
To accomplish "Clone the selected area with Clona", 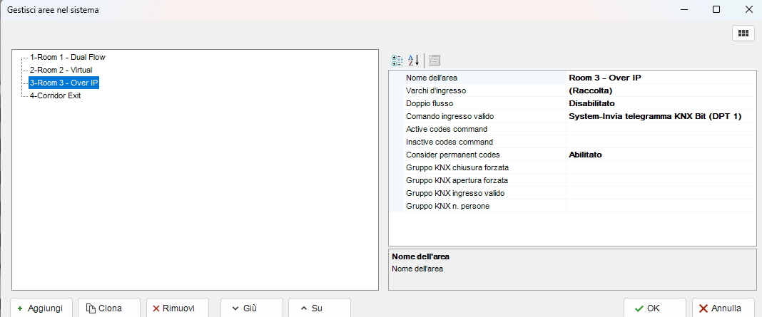I will 104,308.
